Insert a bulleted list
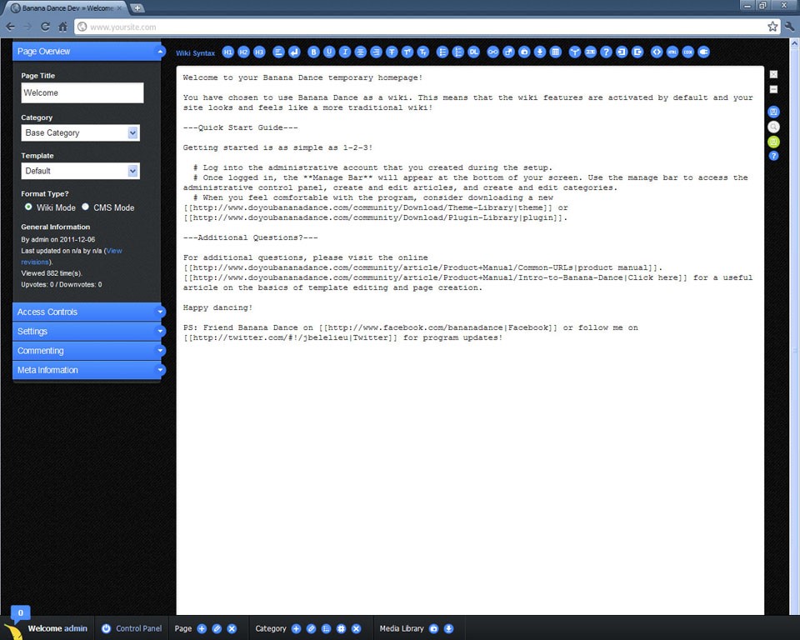Screen dimensions: 800x640 [x=442, y=52]
